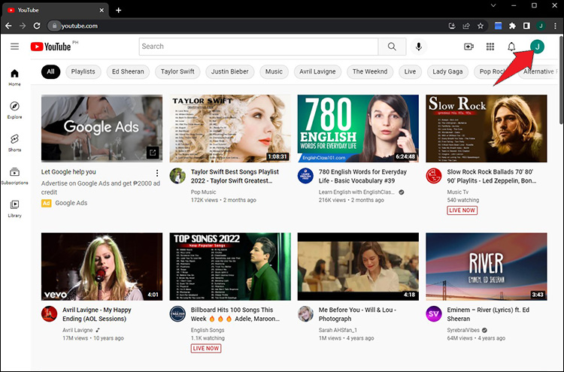Go to Shorts in sidebar

pos(14,143)
